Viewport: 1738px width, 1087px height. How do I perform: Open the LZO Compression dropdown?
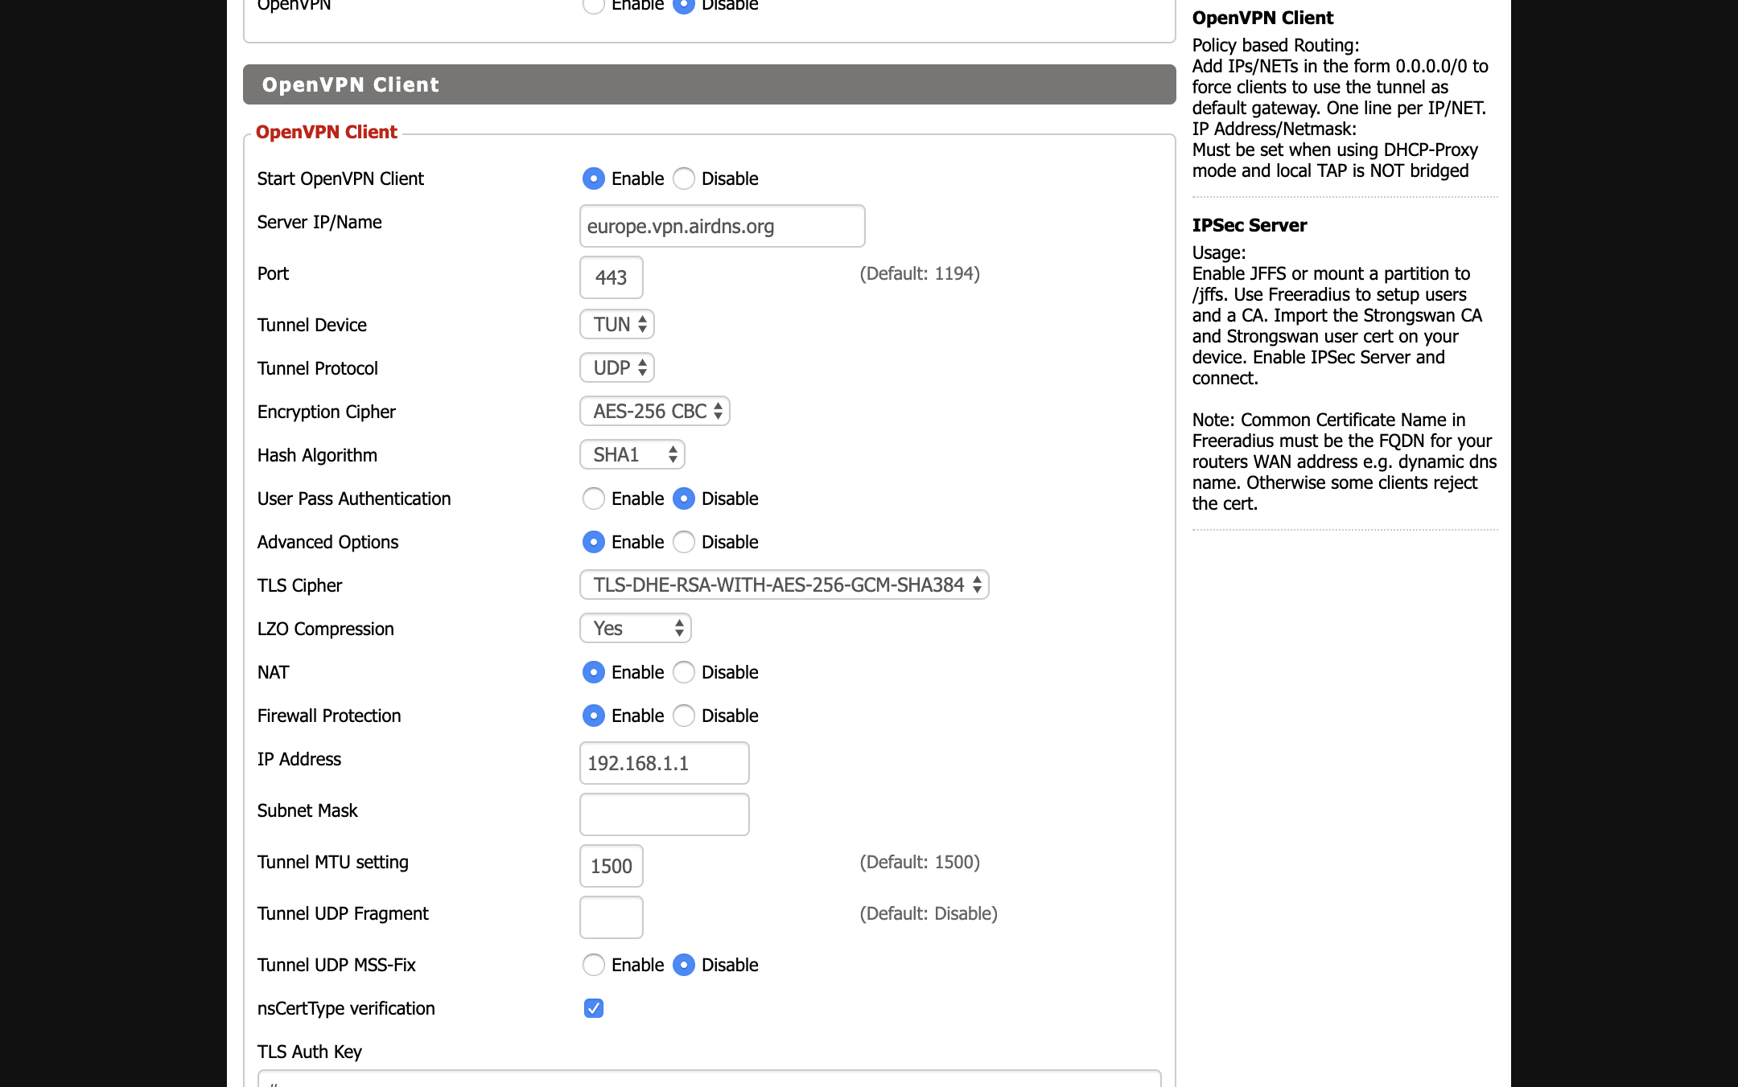[636, 628]
